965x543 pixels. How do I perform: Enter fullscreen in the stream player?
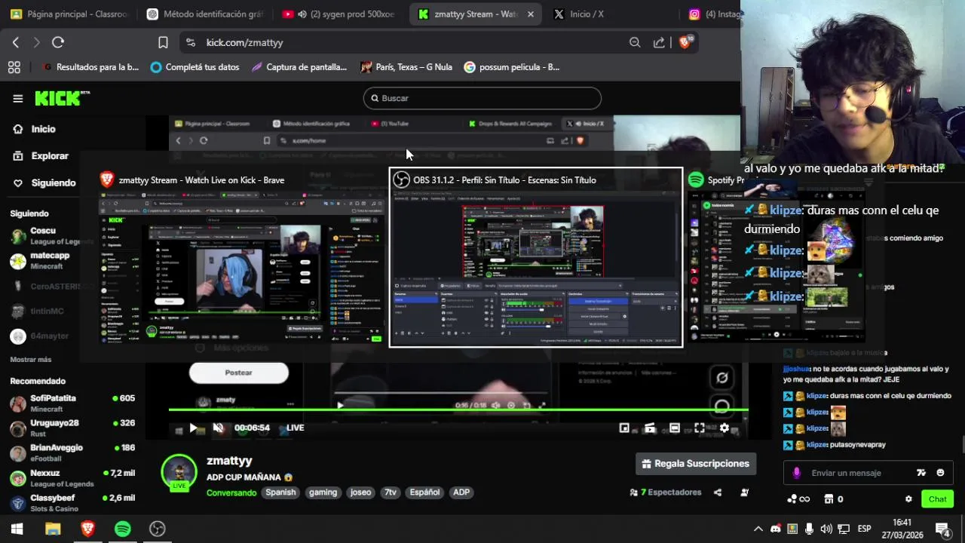coord(700,428)
